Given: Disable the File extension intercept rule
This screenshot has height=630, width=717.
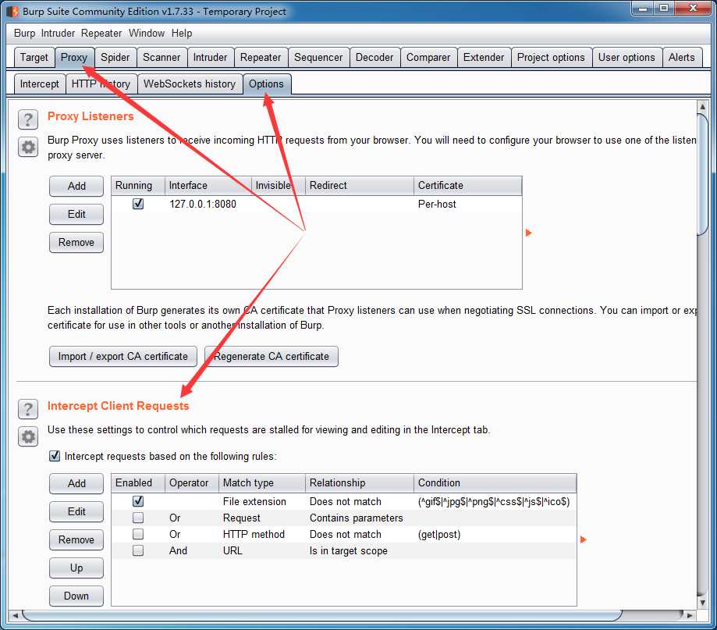Looking at the screenshot, I should 138,501.
